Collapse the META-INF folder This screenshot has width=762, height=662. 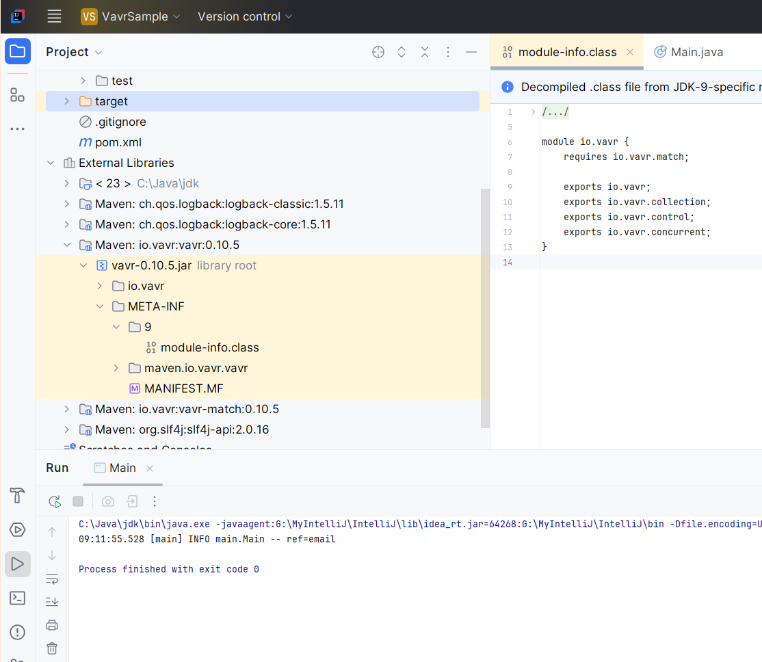tap(100, 306)
